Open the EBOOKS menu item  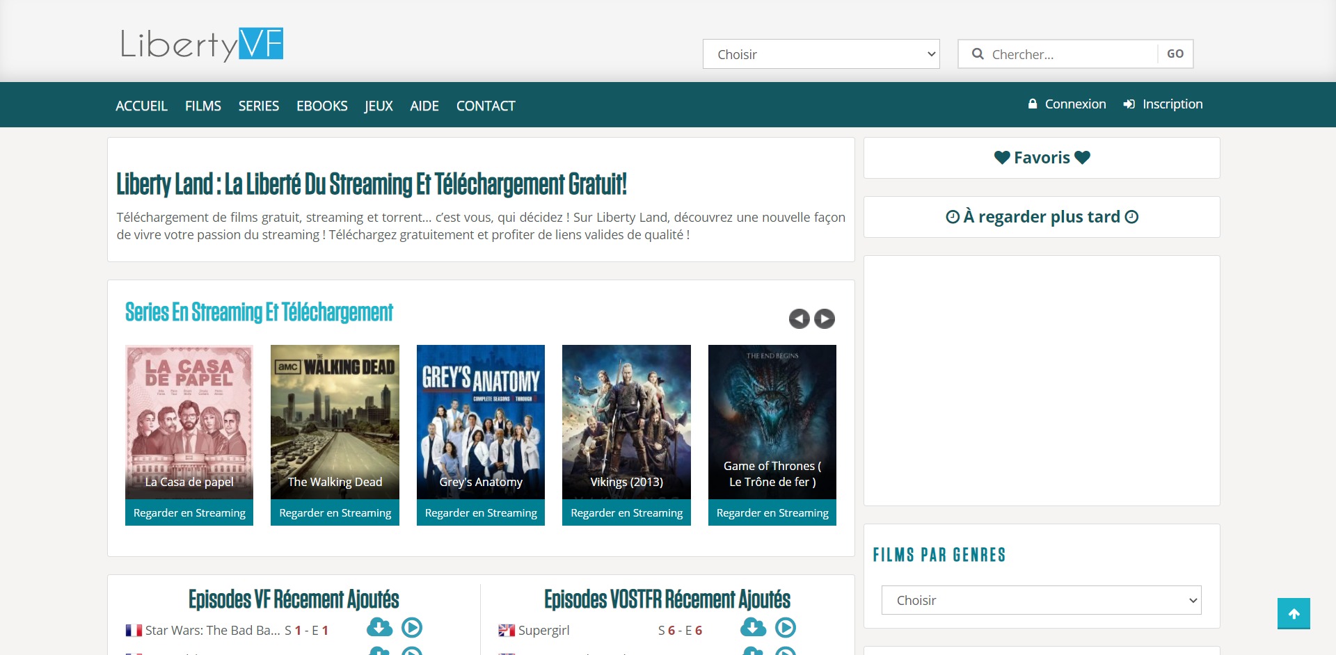point(322,106)
